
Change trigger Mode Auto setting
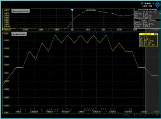pyautogui.click(x=145, y=22)
